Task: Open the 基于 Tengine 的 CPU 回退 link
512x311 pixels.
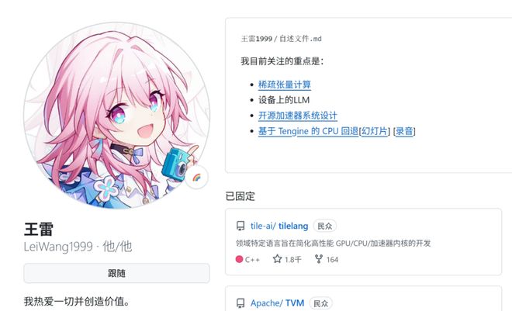Action: pos(308,131)
